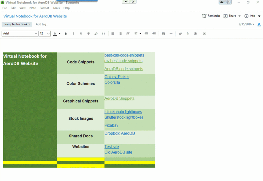The image size is (263, 181).
Task: Select the highlighter tool
Action: (x=96, y=34)
